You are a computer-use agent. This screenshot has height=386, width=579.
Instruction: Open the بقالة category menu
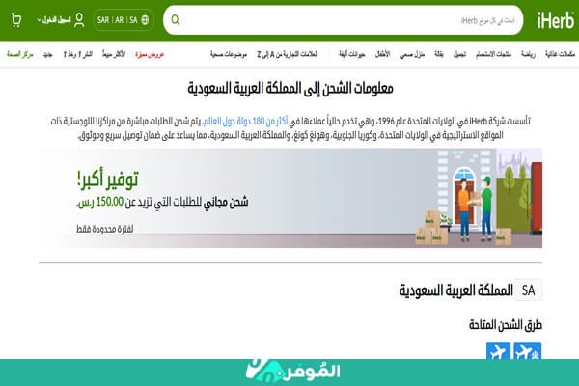[439, 54]
